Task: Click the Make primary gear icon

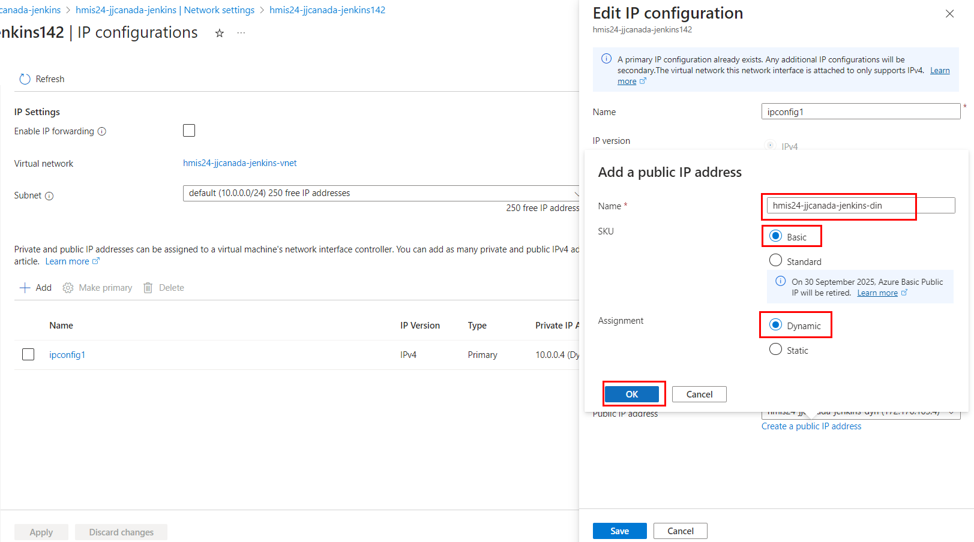Action: 68,288
